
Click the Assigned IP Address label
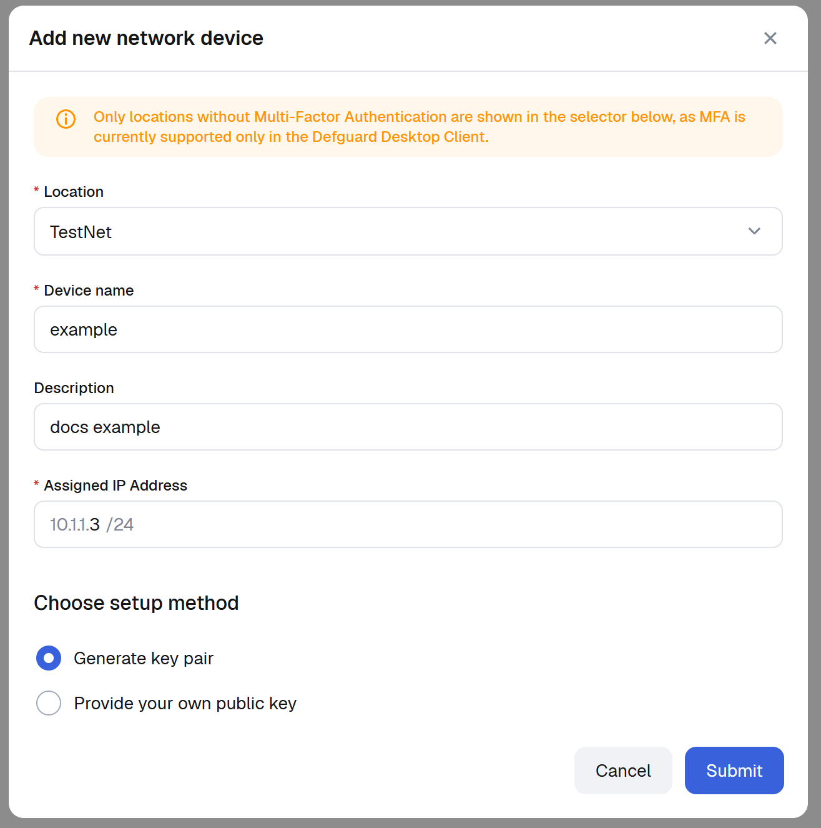tap(116, 486)
